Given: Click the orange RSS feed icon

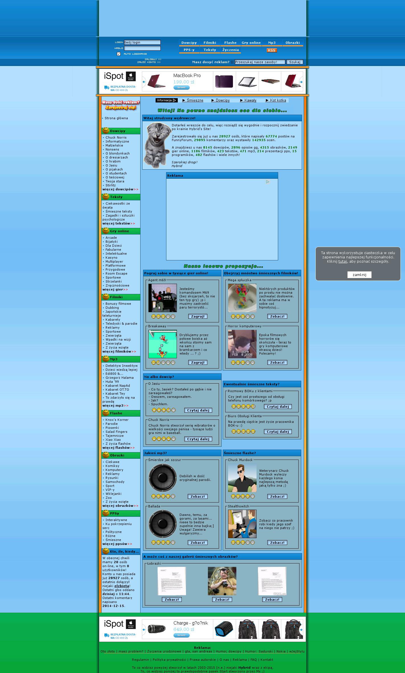Looking at the screenshot, I should (x=272, y=50).
